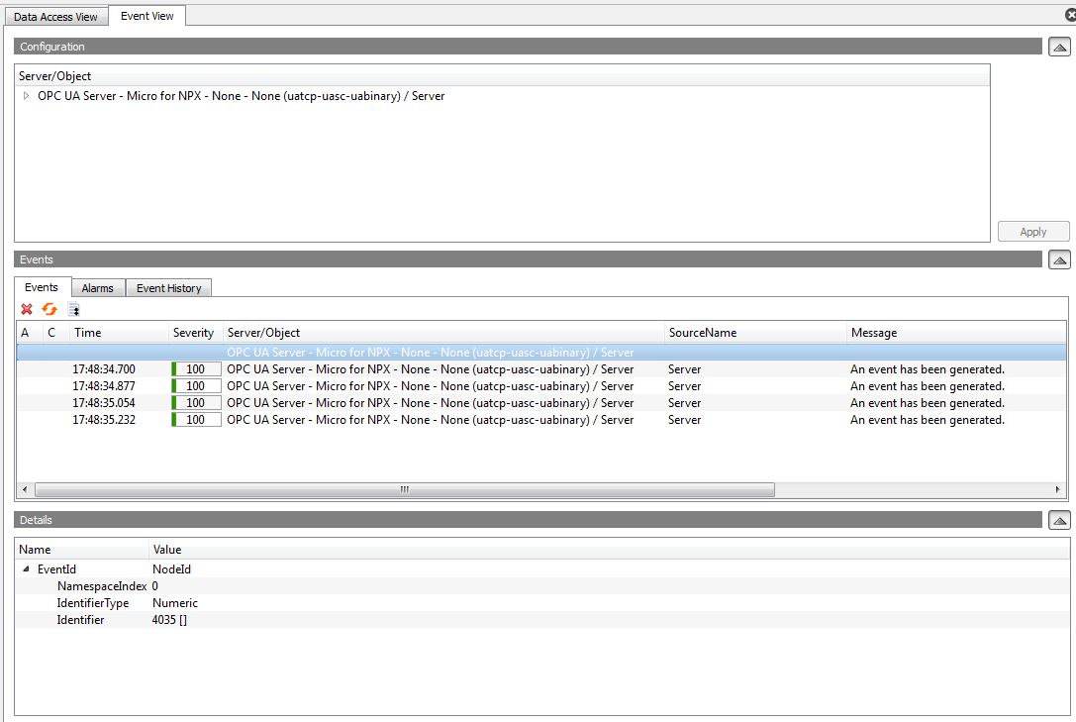
Task: Select the Event View tab
Action: [x=147, y=16]
